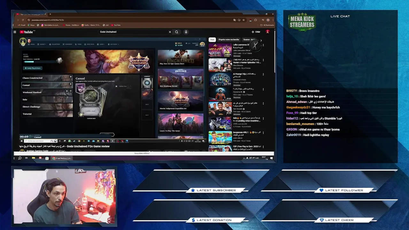Open the taskbar notification center icon
This screenshot has height=230, width=409.
(272, 158)
